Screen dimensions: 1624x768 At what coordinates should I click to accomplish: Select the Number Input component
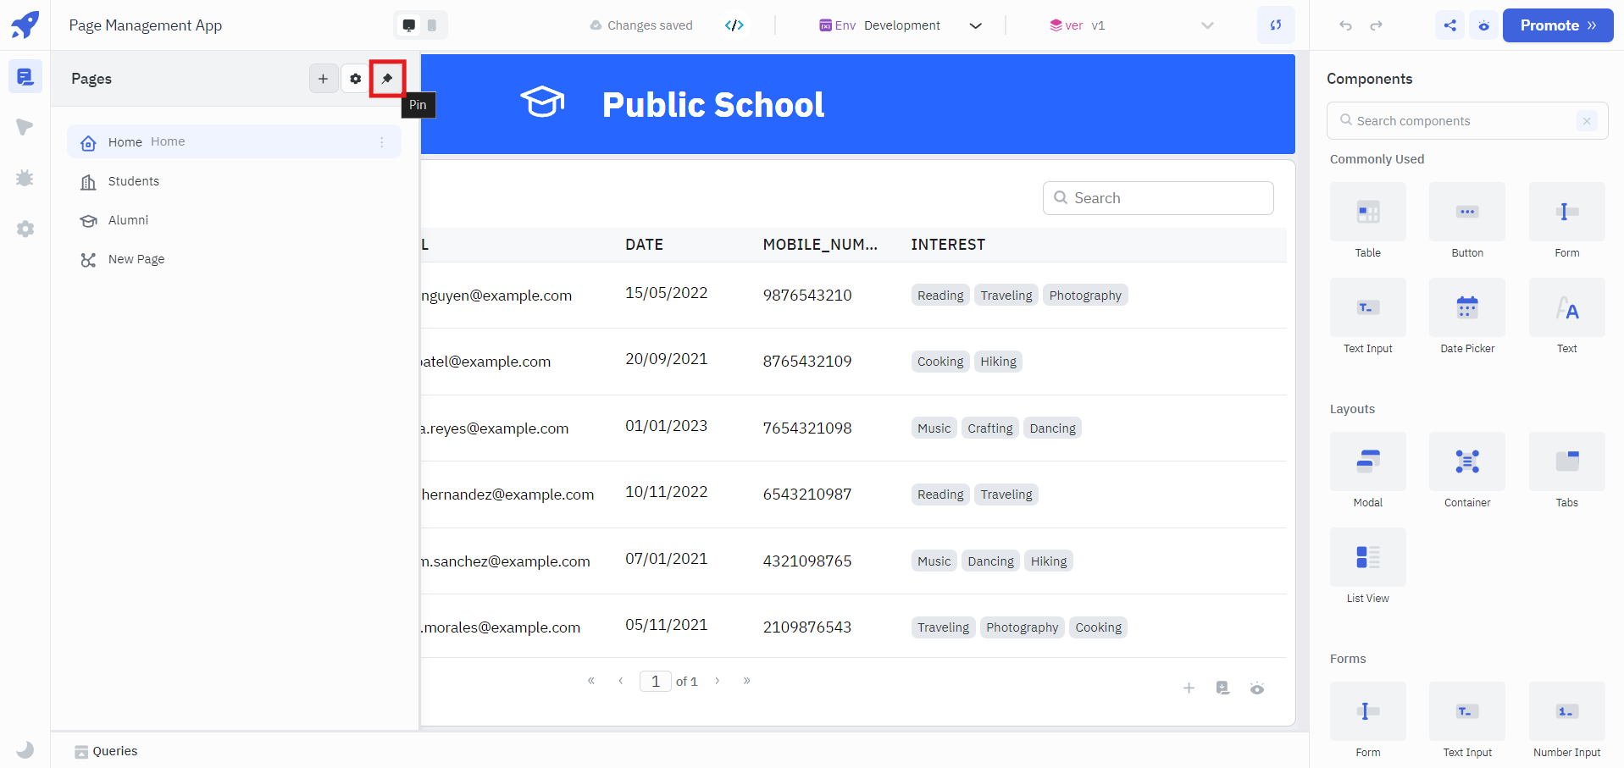point(1567,721)
